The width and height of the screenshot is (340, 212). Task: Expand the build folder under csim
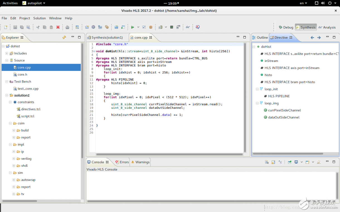[14, 130]
